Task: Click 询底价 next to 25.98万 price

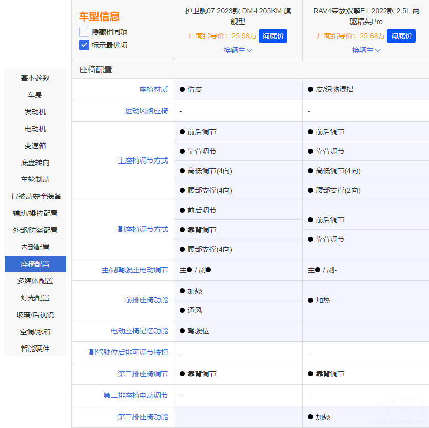Action: pos(273,36)
